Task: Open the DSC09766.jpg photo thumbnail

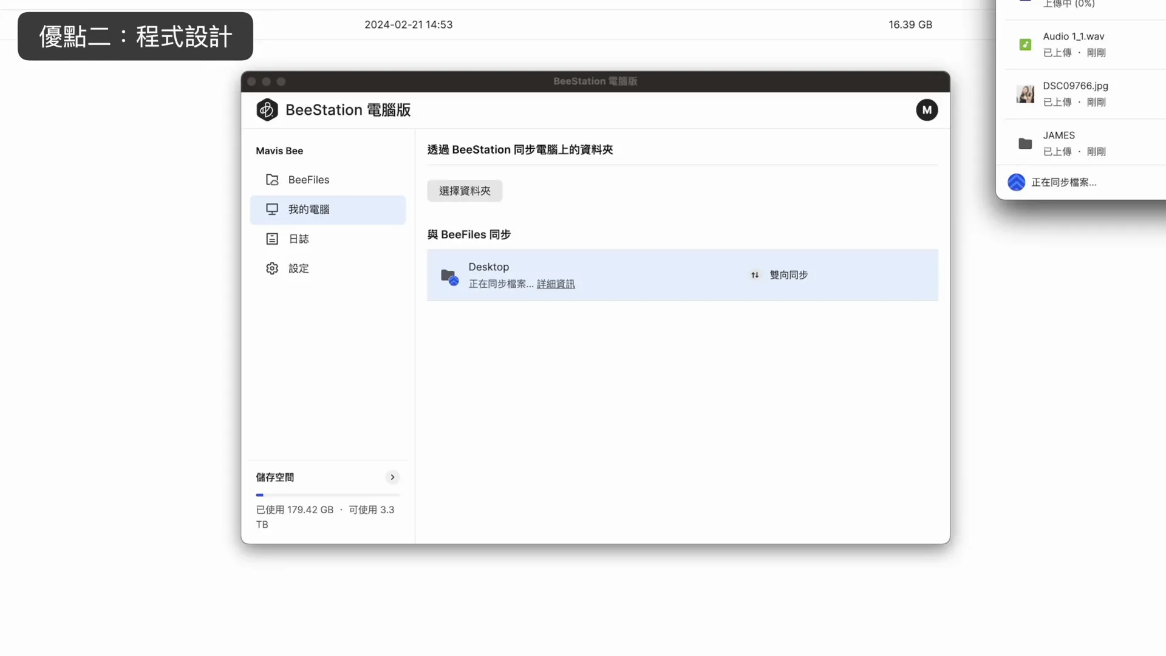Action: point(1025,94)
